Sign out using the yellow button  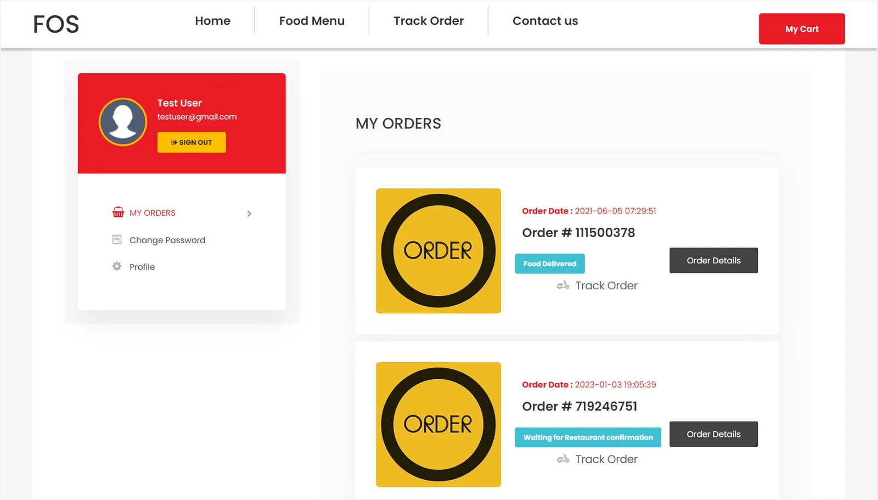tap(192, 142)
